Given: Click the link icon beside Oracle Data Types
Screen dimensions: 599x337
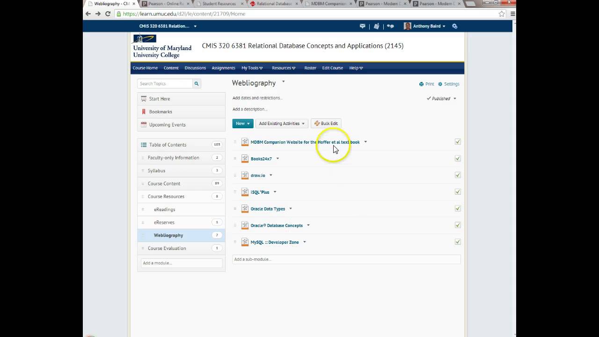Looking at the screenshot, I should tap(245, 209).
